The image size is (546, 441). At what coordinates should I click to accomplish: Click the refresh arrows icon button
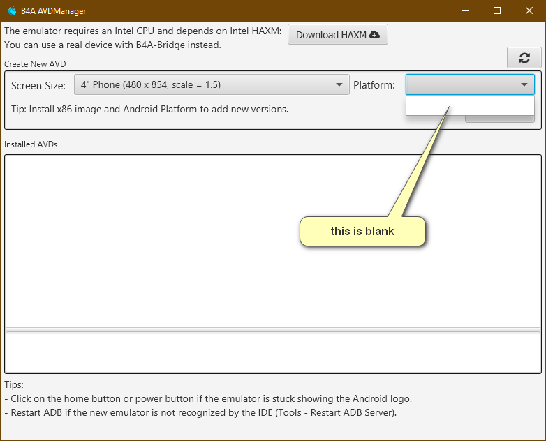524,58
